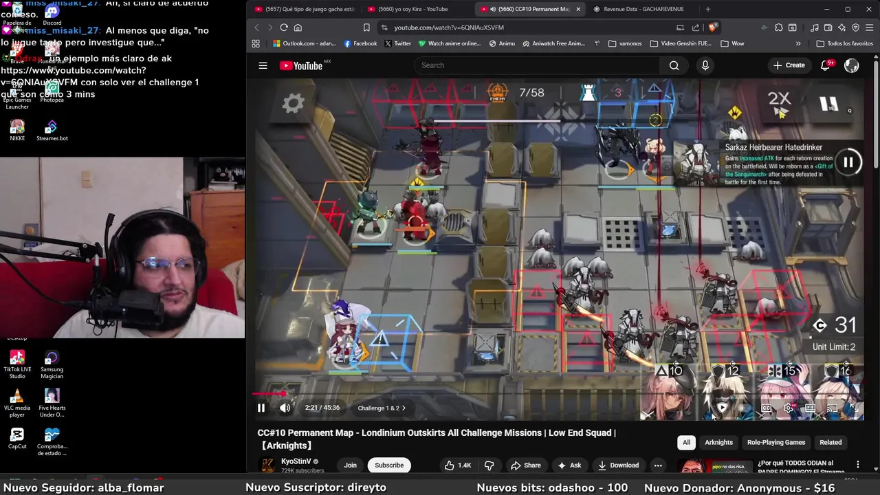
Task: Open the VLC media player desktop icon
Action: tap(17, 402)
